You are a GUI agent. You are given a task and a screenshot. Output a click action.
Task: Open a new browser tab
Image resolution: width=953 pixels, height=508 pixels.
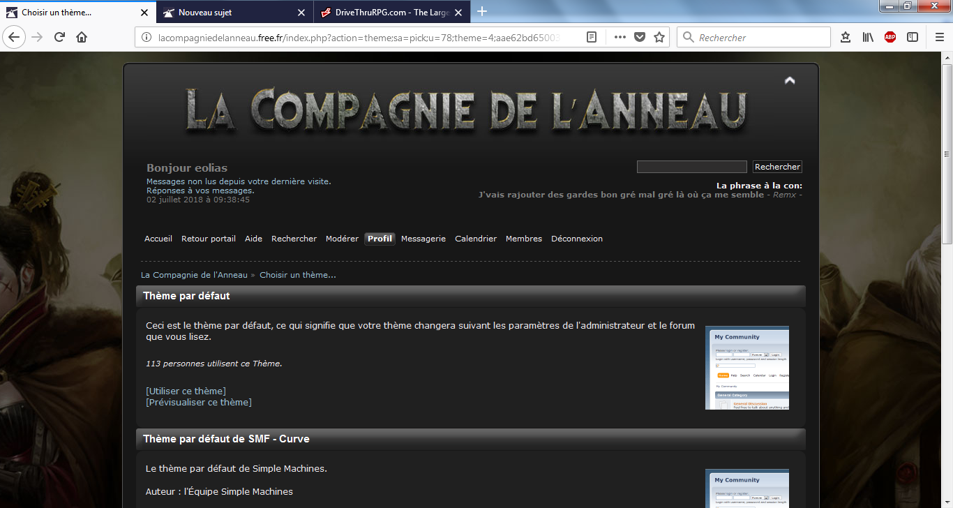482,11
